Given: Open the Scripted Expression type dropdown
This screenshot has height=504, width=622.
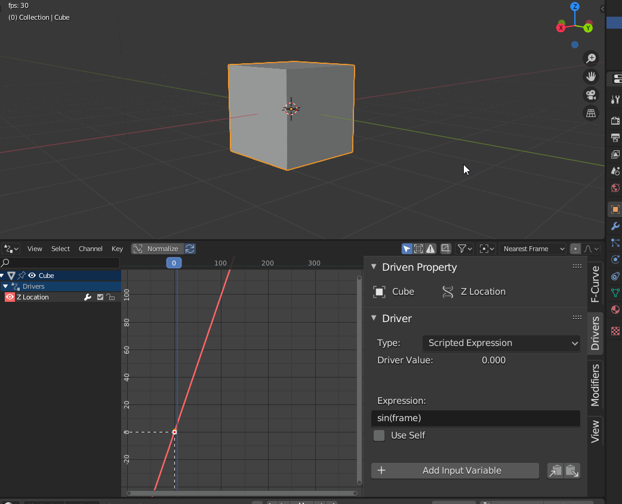Looking at the screenshot, I should click(500, 343).
